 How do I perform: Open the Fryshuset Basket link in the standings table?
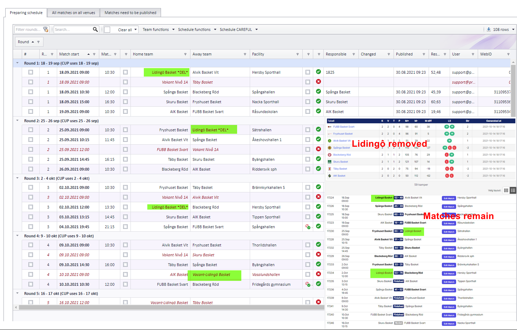[x=343, y=134]
